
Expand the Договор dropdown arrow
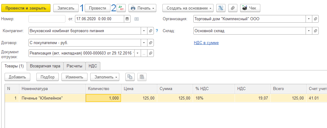(x=144, y=43)
